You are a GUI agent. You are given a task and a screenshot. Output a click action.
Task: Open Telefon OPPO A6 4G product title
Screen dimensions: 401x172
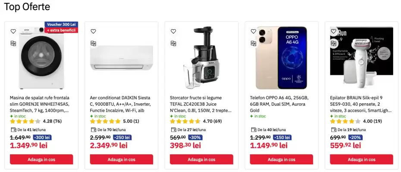(x=279, y=104)
